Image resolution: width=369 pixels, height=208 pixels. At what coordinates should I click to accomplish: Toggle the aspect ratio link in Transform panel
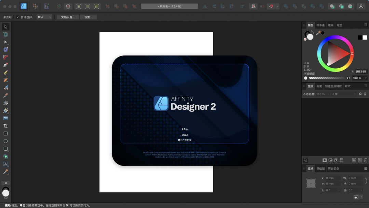[x=365, y=181]
